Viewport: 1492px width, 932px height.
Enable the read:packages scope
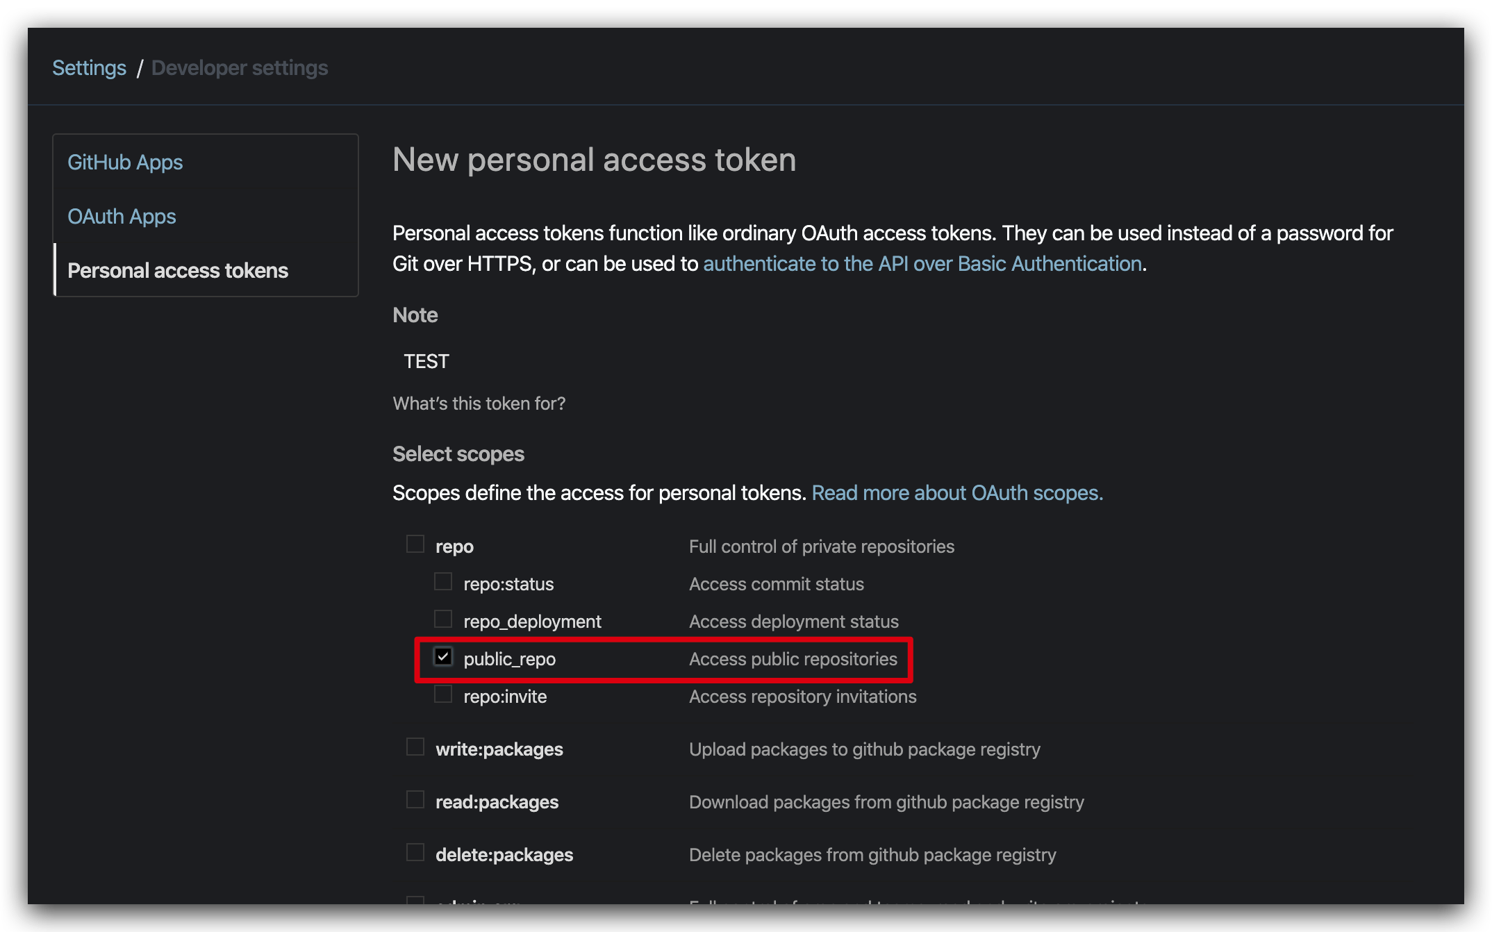(415, 799)
